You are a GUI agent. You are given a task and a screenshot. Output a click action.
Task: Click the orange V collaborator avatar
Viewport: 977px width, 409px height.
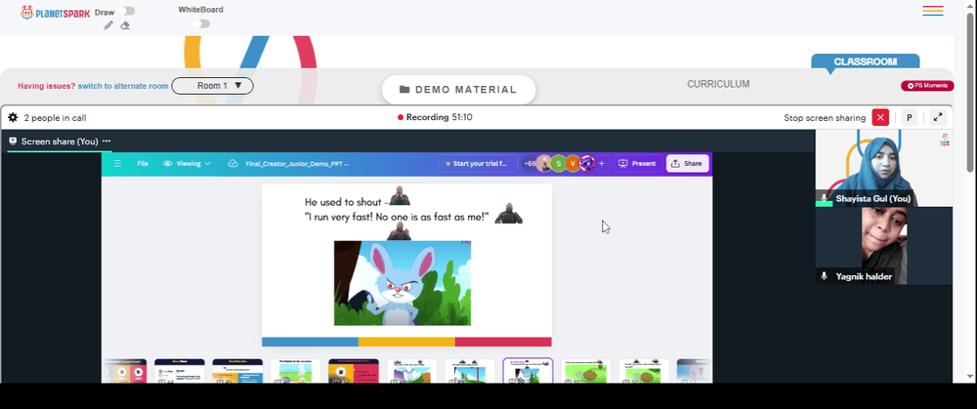pyautogui.click(x=573, y=164)
